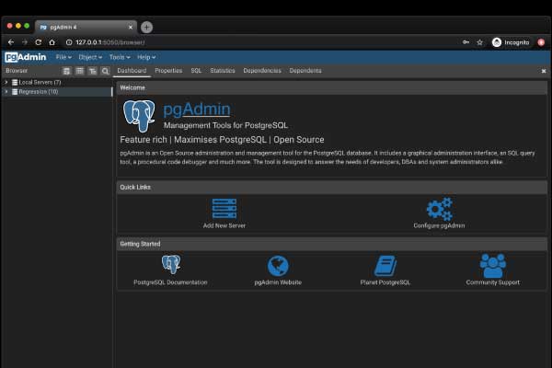The image size is (552, 368).
Task: Click the Incognito profile icon
Action: point(497,42)
